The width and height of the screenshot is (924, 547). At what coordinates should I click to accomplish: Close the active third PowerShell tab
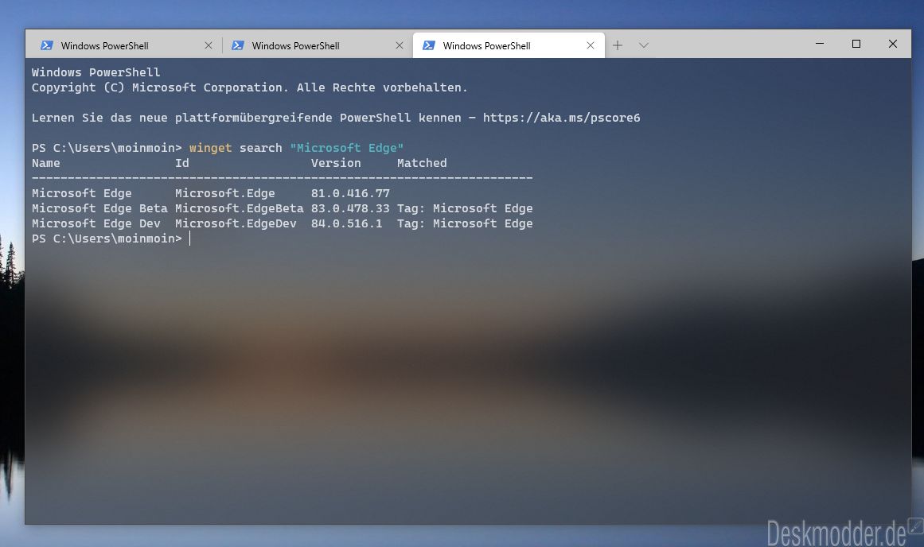click(590, 45)
